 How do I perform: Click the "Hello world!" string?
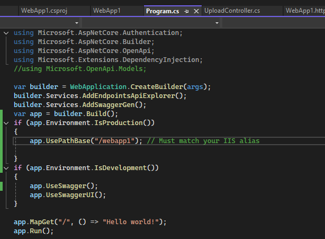point(131,222)
